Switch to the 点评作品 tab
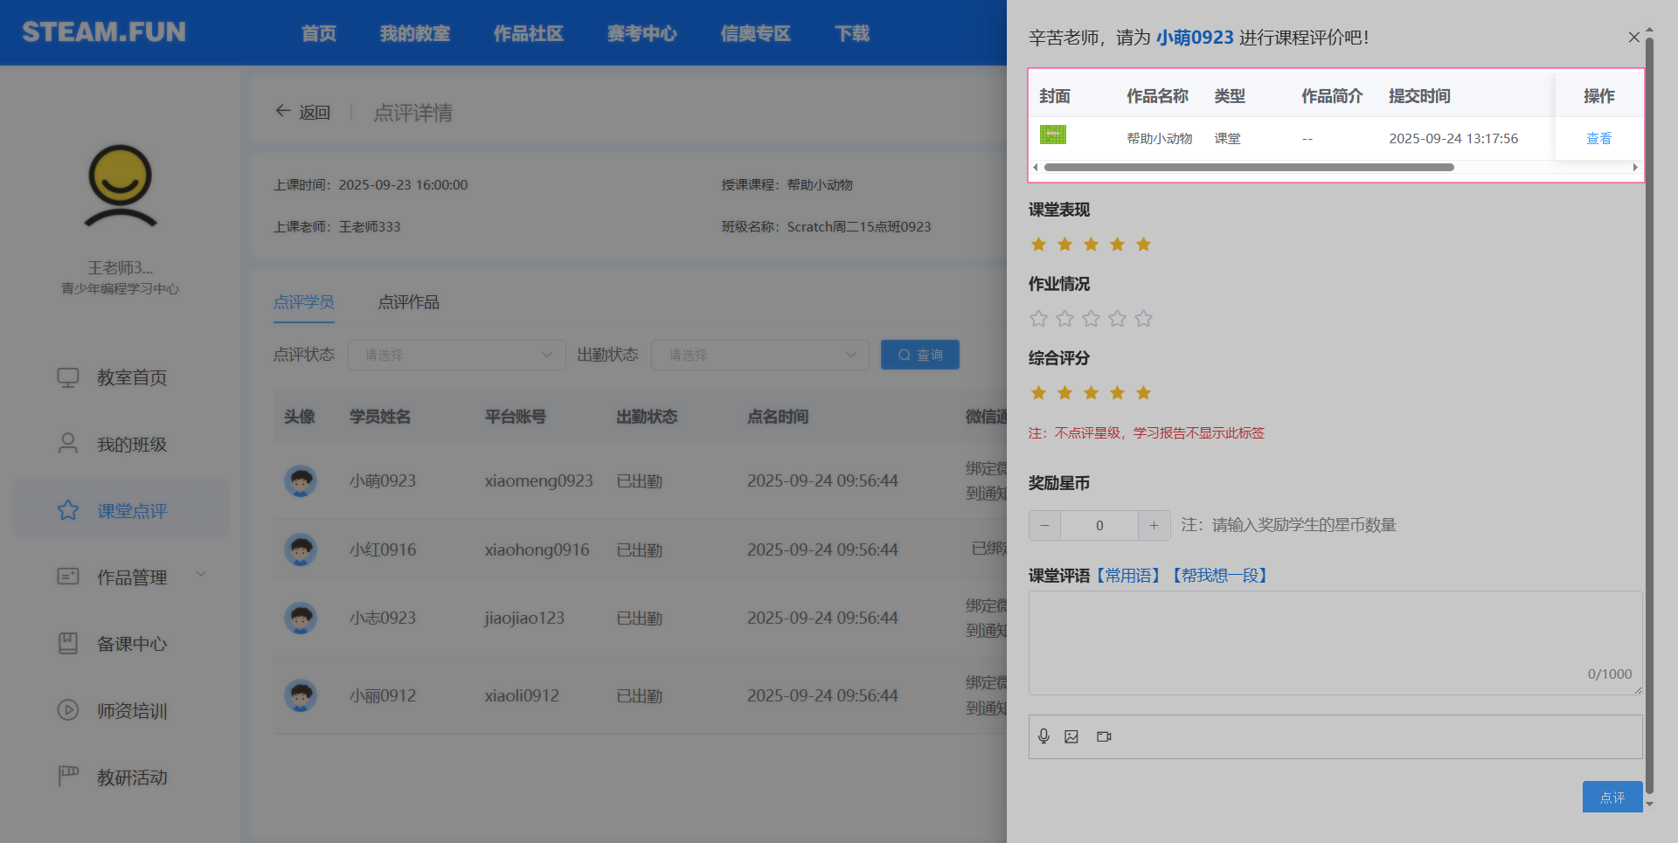The height and width of the screenshot is (843, 1678). click(x=408, y=302)
